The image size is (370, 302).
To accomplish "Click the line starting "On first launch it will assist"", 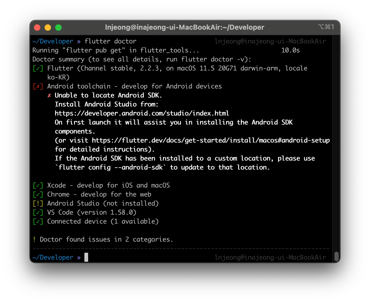I will coord(174,122).
